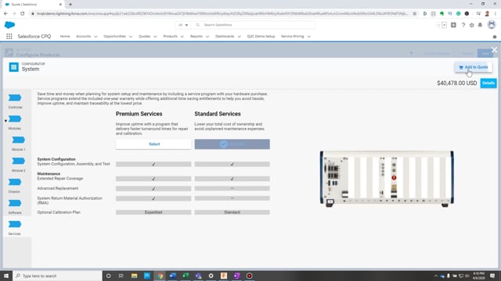Open the Chrome three-dot menu
501x281 pixels.
pyautogui.click(x=496, y=13)
